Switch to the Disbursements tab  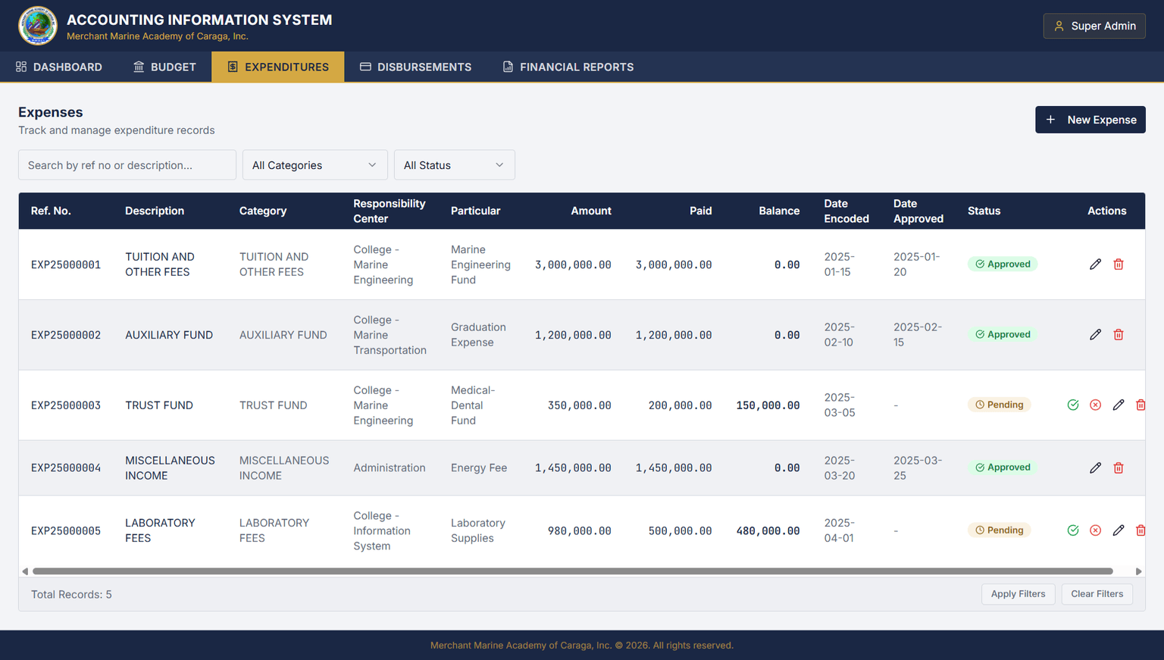[x=415, y=67]
